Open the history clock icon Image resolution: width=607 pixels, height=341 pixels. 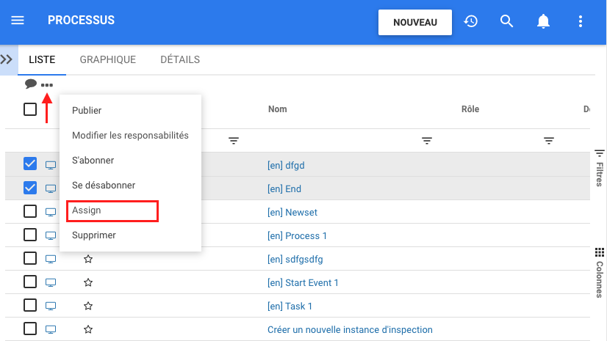coord(471,21)
